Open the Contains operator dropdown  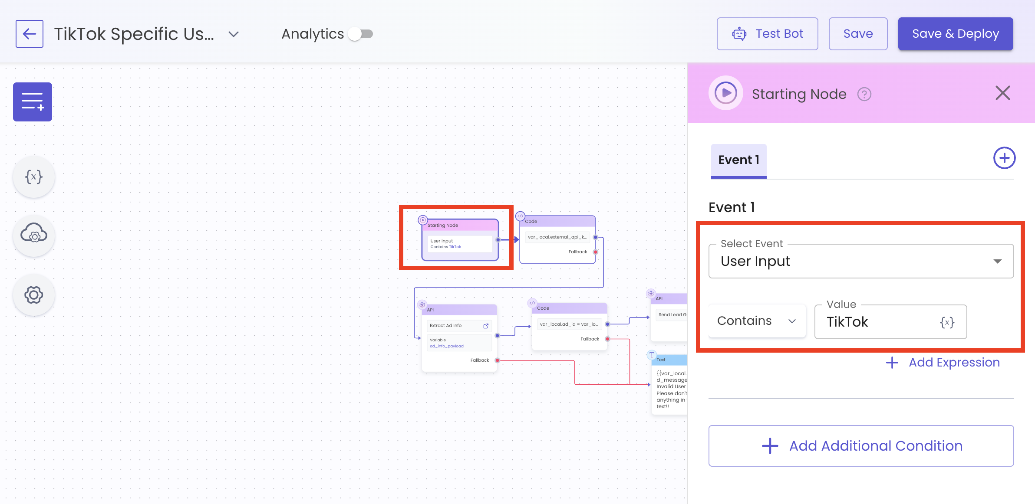757,321
